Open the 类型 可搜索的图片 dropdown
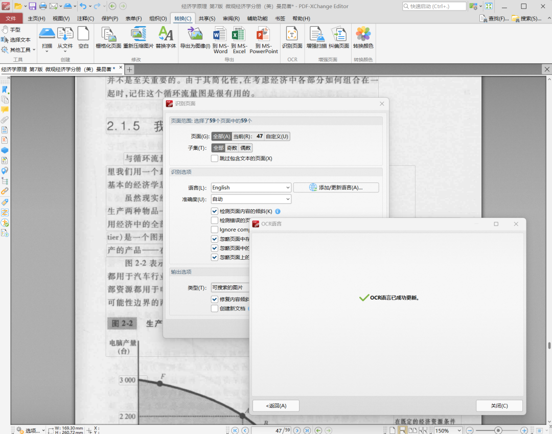The image size is (552, 434). 230,288
